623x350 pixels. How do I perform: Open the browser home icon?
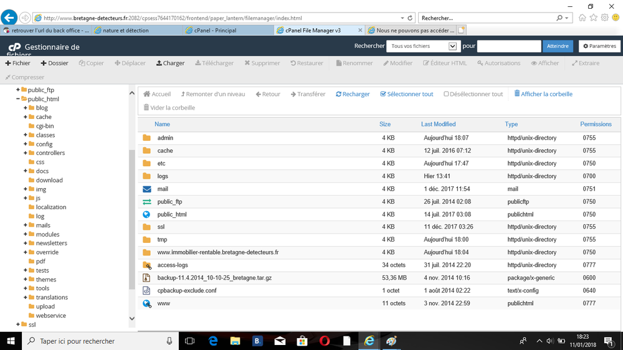[x=582, y=18]
